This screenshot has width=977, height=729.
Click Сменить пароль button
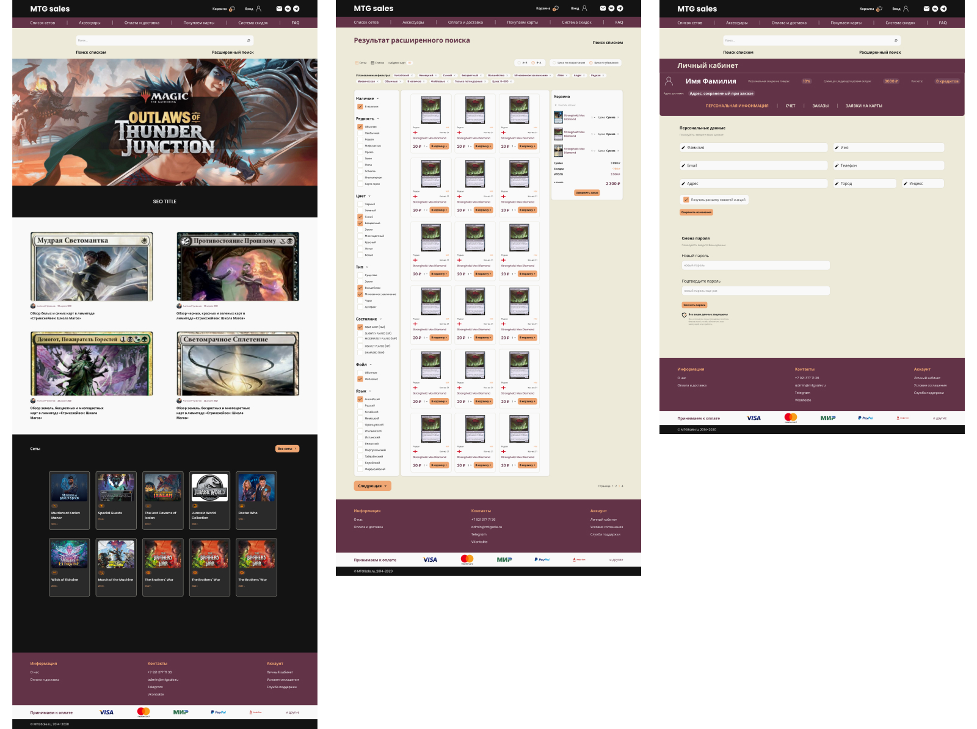pyautogui.click(x=694, y=305)
